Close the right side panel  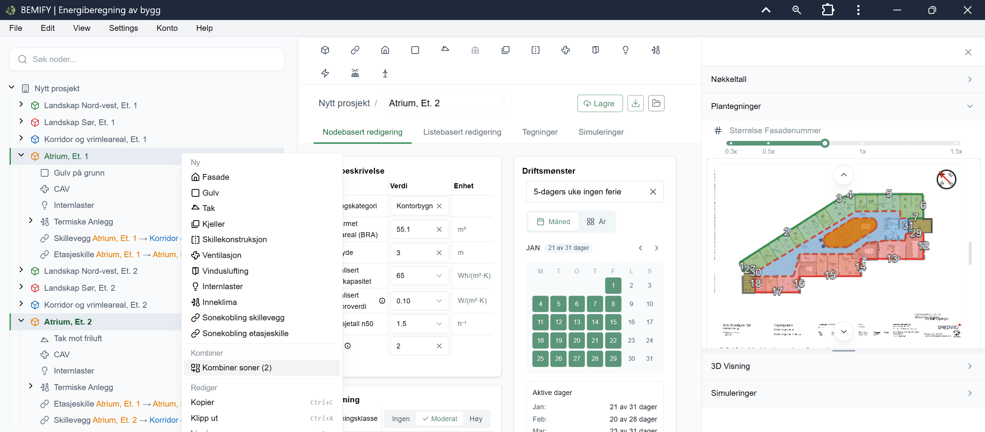(968, 52)
